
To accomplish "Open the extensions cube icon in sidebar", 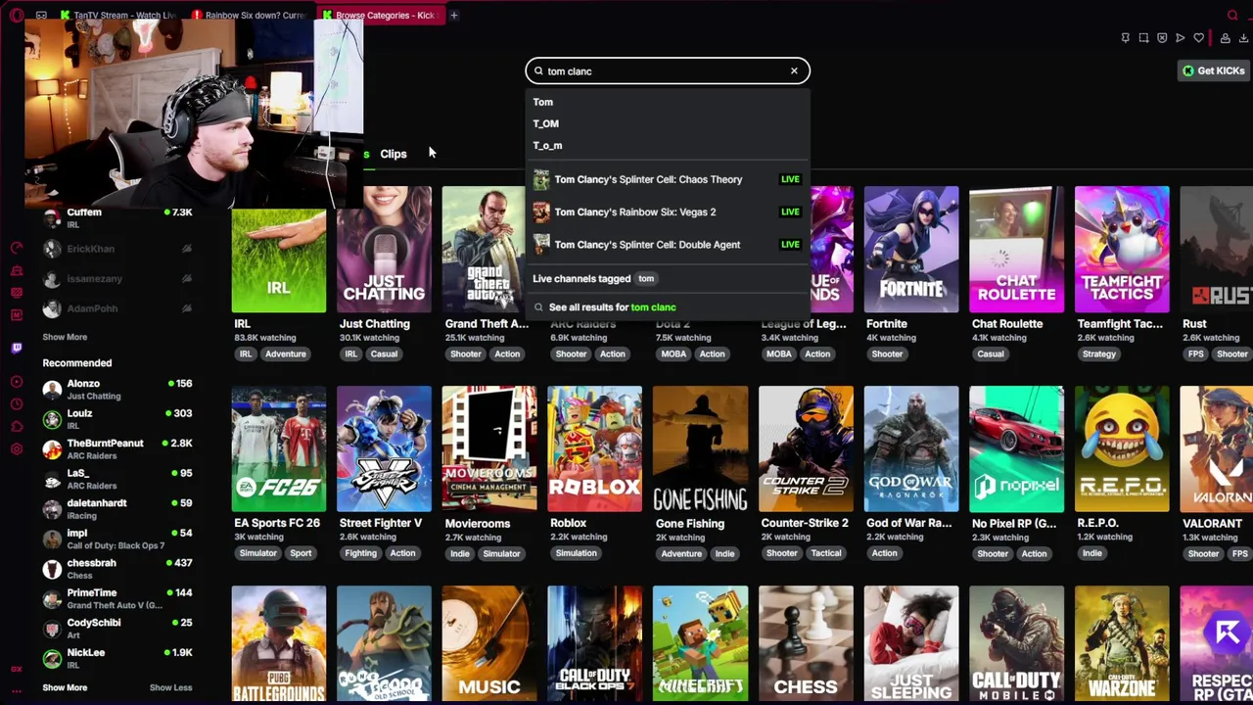I will pyautogui.click(x=16, y=426).
